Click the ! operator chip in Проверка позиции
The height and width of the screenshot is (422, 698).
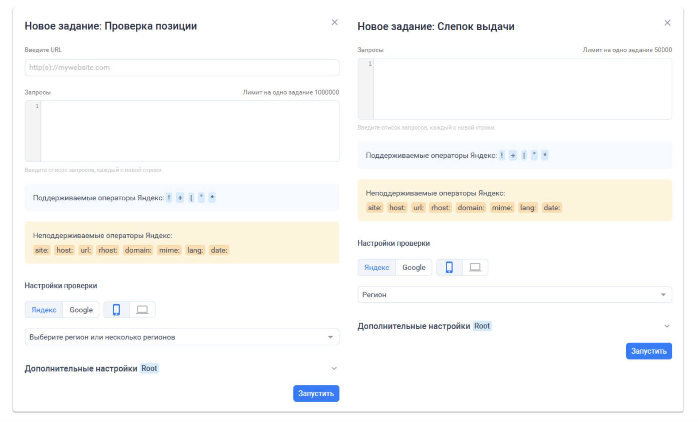click(x=169, y=198)
